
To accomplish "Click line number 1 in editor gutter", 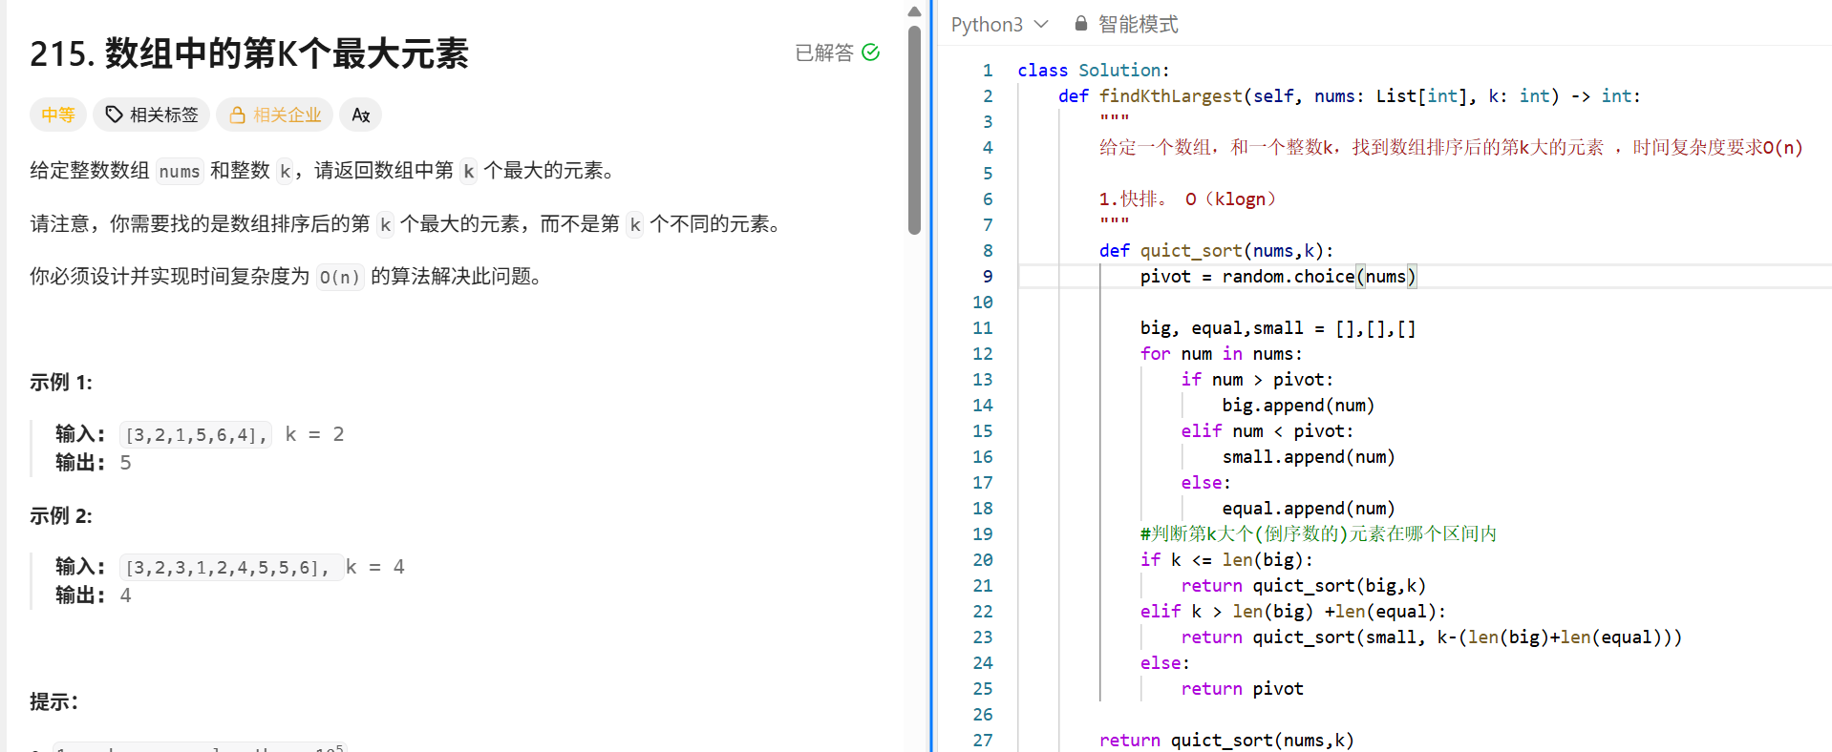I will tap(988, 71).
